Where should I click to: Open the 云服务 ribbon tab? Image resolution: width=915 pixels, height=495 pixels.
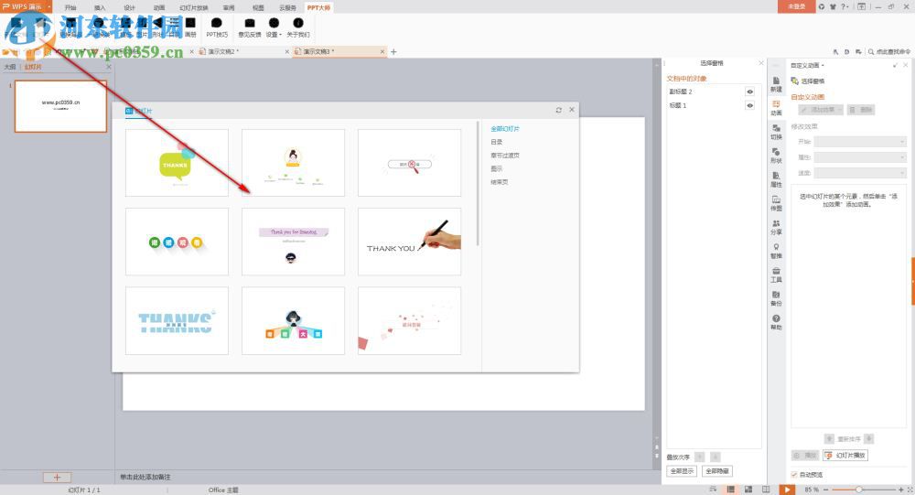(287, 7)
